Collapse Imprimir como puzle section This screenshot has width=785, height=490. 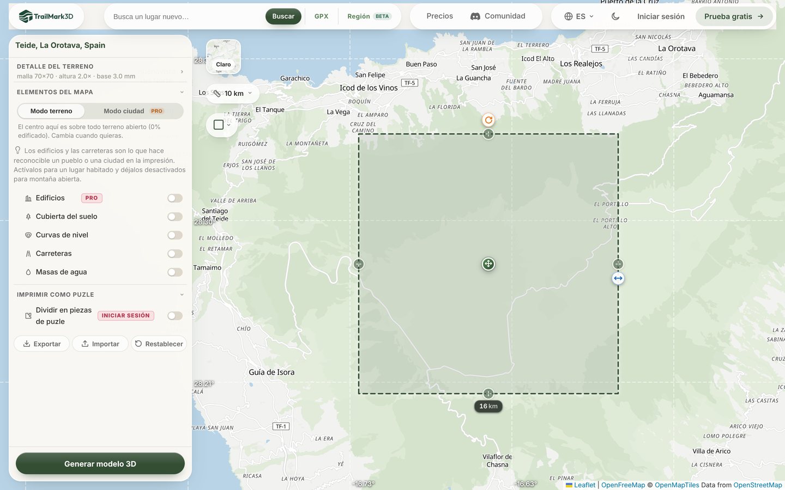pyautogui.click(x=100, y=295)
